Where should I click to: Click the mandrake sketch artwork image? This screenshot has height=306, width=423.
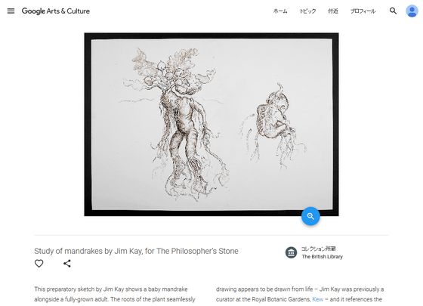pos(211,125)
